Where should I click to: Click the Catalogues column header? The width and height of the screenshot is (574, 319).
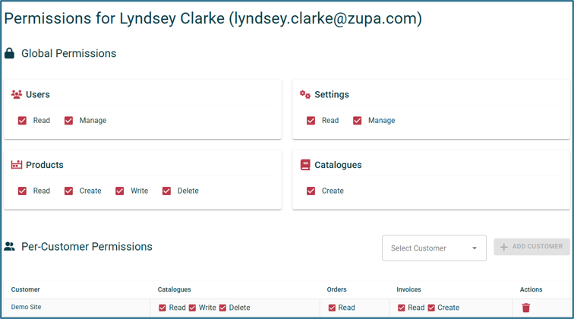(x=175, y=289)
